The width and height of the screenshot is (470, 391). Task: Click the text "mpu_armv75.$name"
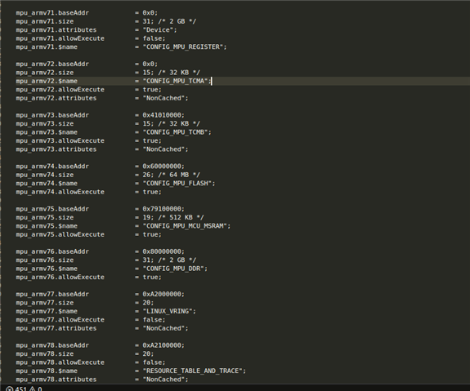[47, 226]
